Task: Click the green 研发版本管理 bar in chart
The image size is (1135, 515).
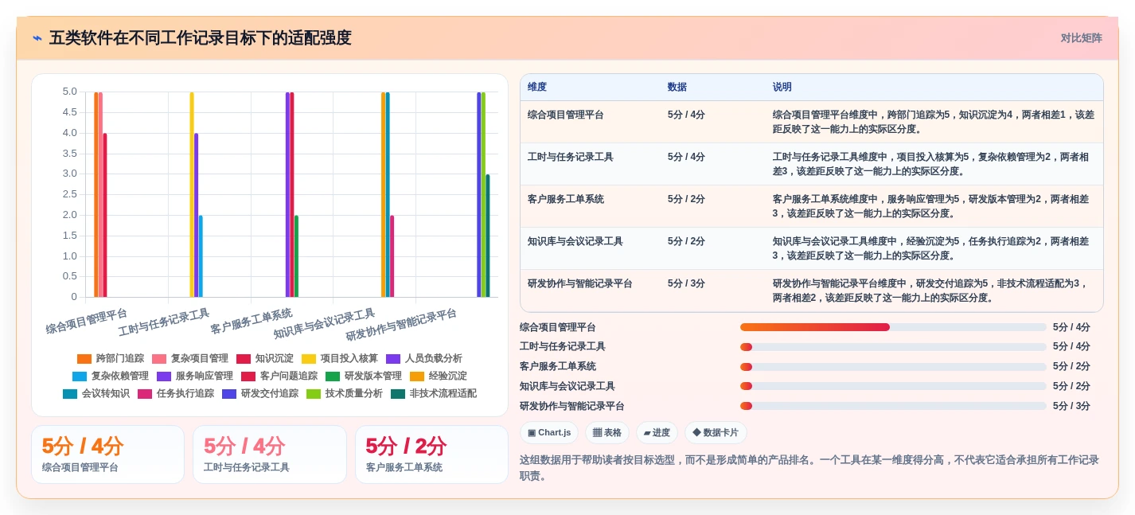Action: point(296,256)
